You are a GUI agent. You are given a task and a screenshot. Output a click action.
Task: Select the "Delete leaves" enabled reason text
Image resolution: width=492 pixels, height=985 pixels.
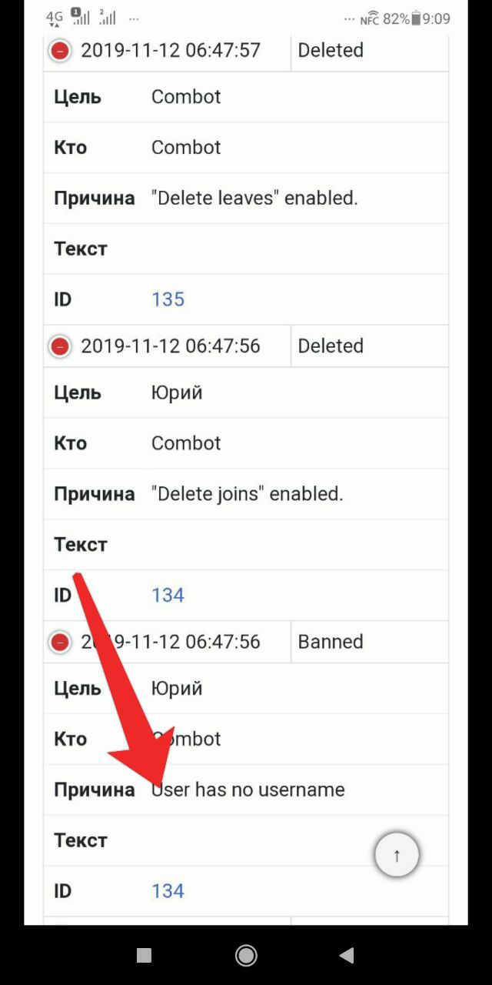254,198
